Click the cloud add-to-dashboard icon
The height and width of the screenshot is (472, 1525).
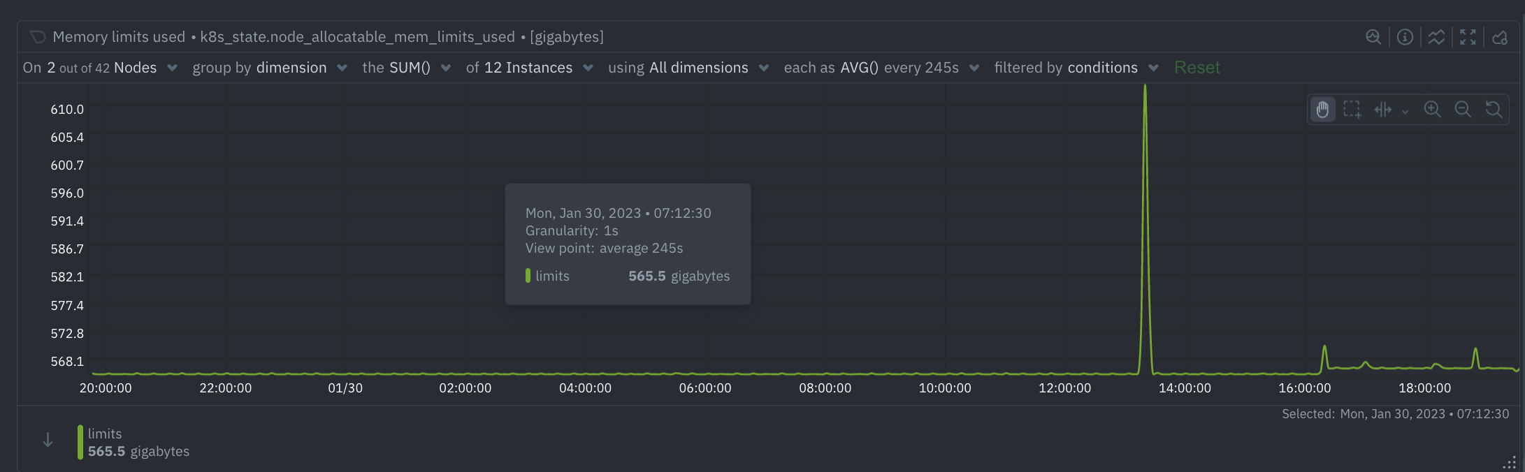(x=1500, y=37)
